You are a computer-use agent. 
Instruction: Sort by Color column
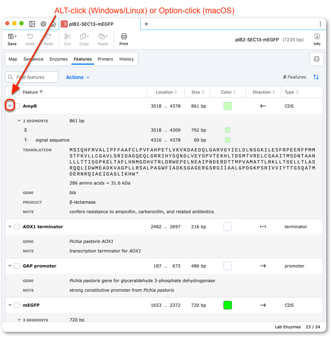coord(228,92)
